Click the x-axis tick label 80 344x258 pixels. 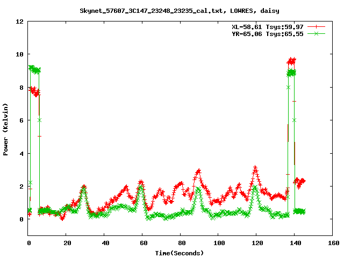[182, 243]
